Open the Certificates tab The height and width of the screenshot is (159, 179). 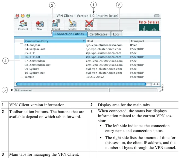pyautogui.click(x=99, y=34)
